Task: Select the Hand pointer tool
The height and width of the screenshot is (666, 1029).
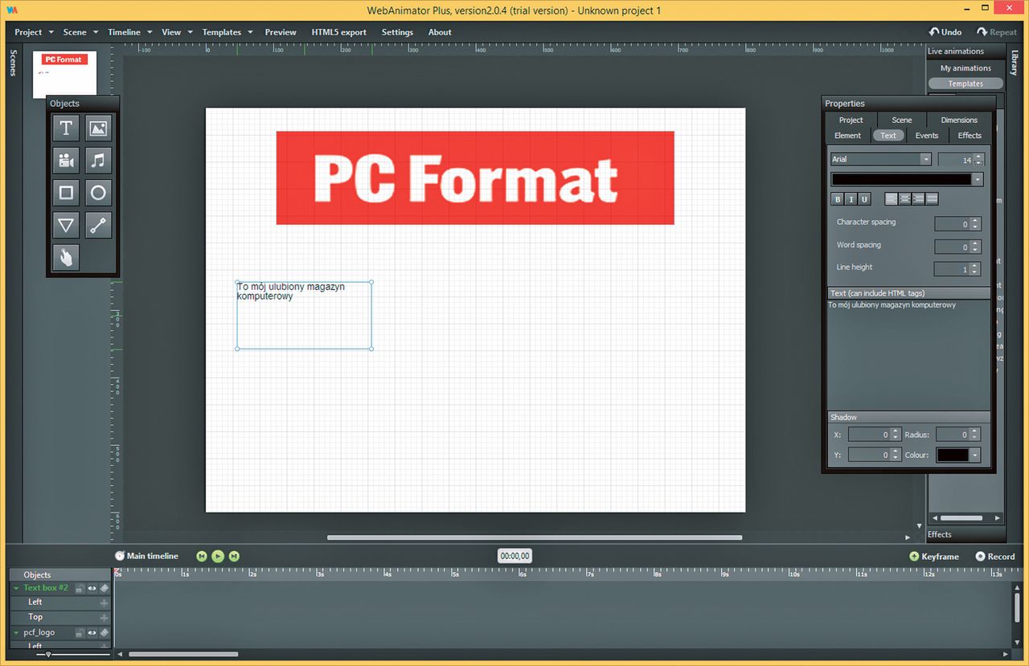Action: tap(66, 257)
